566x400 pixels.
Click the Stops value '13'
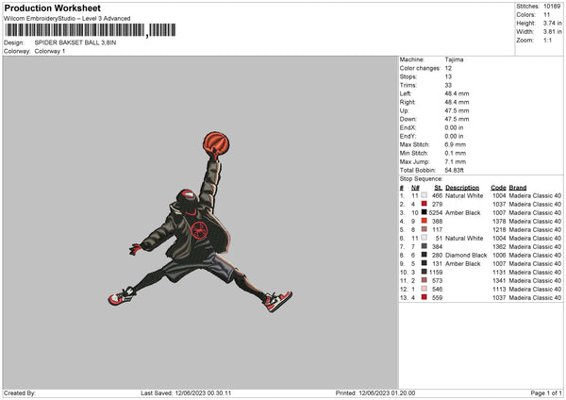pos(448,76)
